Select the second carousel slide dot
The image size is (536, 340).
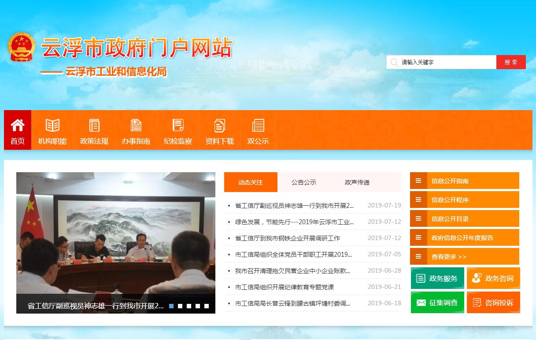(x=180, y=306)
